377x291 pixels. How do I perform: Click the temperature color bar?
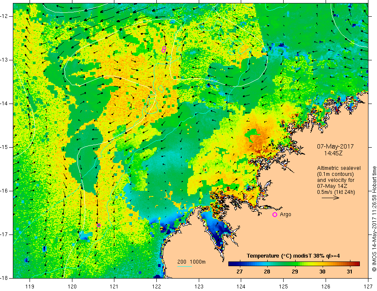[294, 264]
